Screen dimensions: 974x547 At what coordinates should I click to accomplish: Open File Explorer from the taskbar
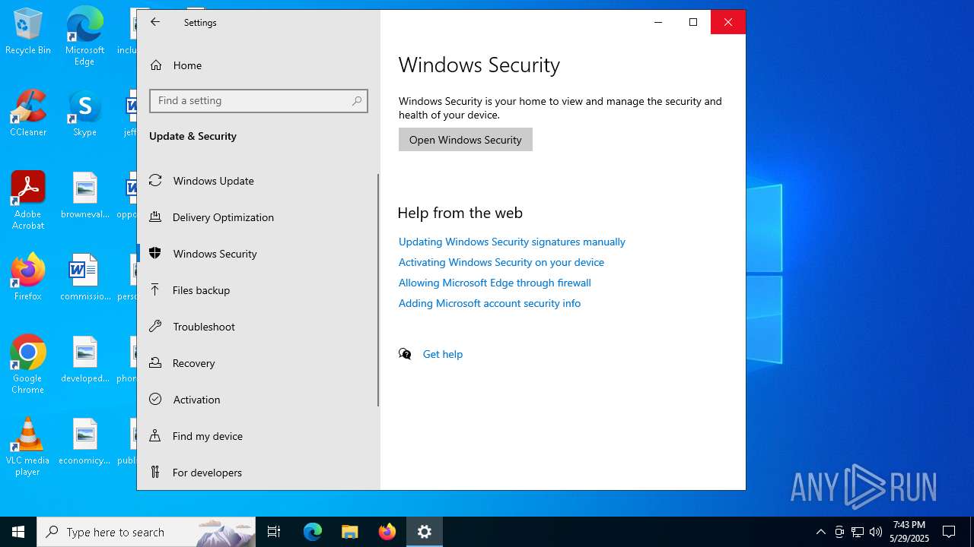coord(349,532)
